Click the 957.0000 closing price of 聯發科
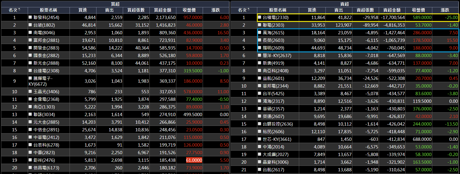This screenshot has height=174, width=460. pos(193,17)
